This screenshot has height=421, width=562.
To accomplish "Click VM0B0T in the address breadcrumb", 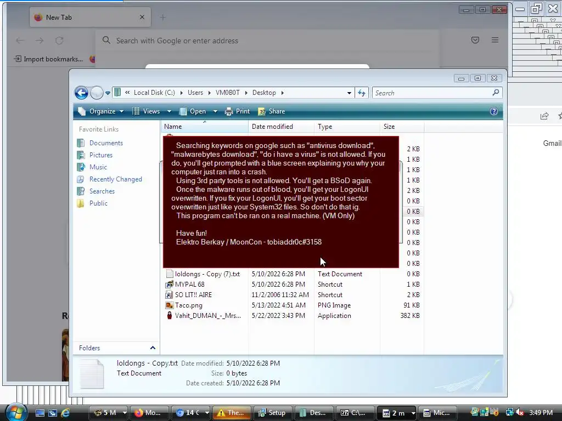I will point(228,93).
